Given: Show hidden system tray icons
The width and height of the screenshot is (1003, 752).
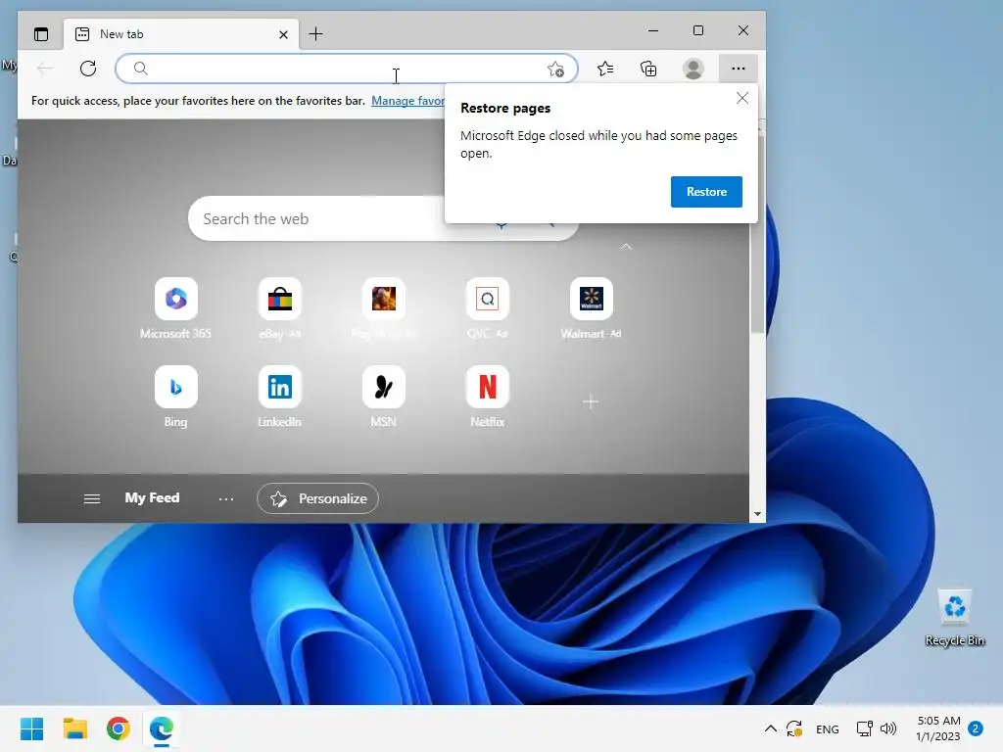Looking at the screenshot, I should [x=771, y=728].
